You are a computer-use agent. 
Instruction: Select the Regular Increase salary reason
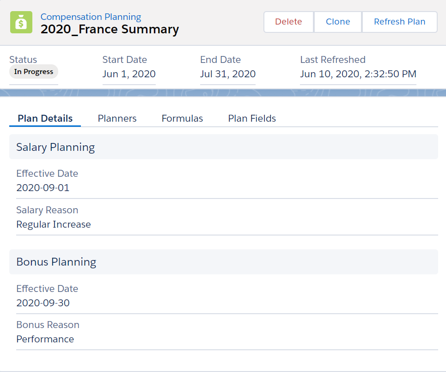pyautogui.click(x=54, y=224)
